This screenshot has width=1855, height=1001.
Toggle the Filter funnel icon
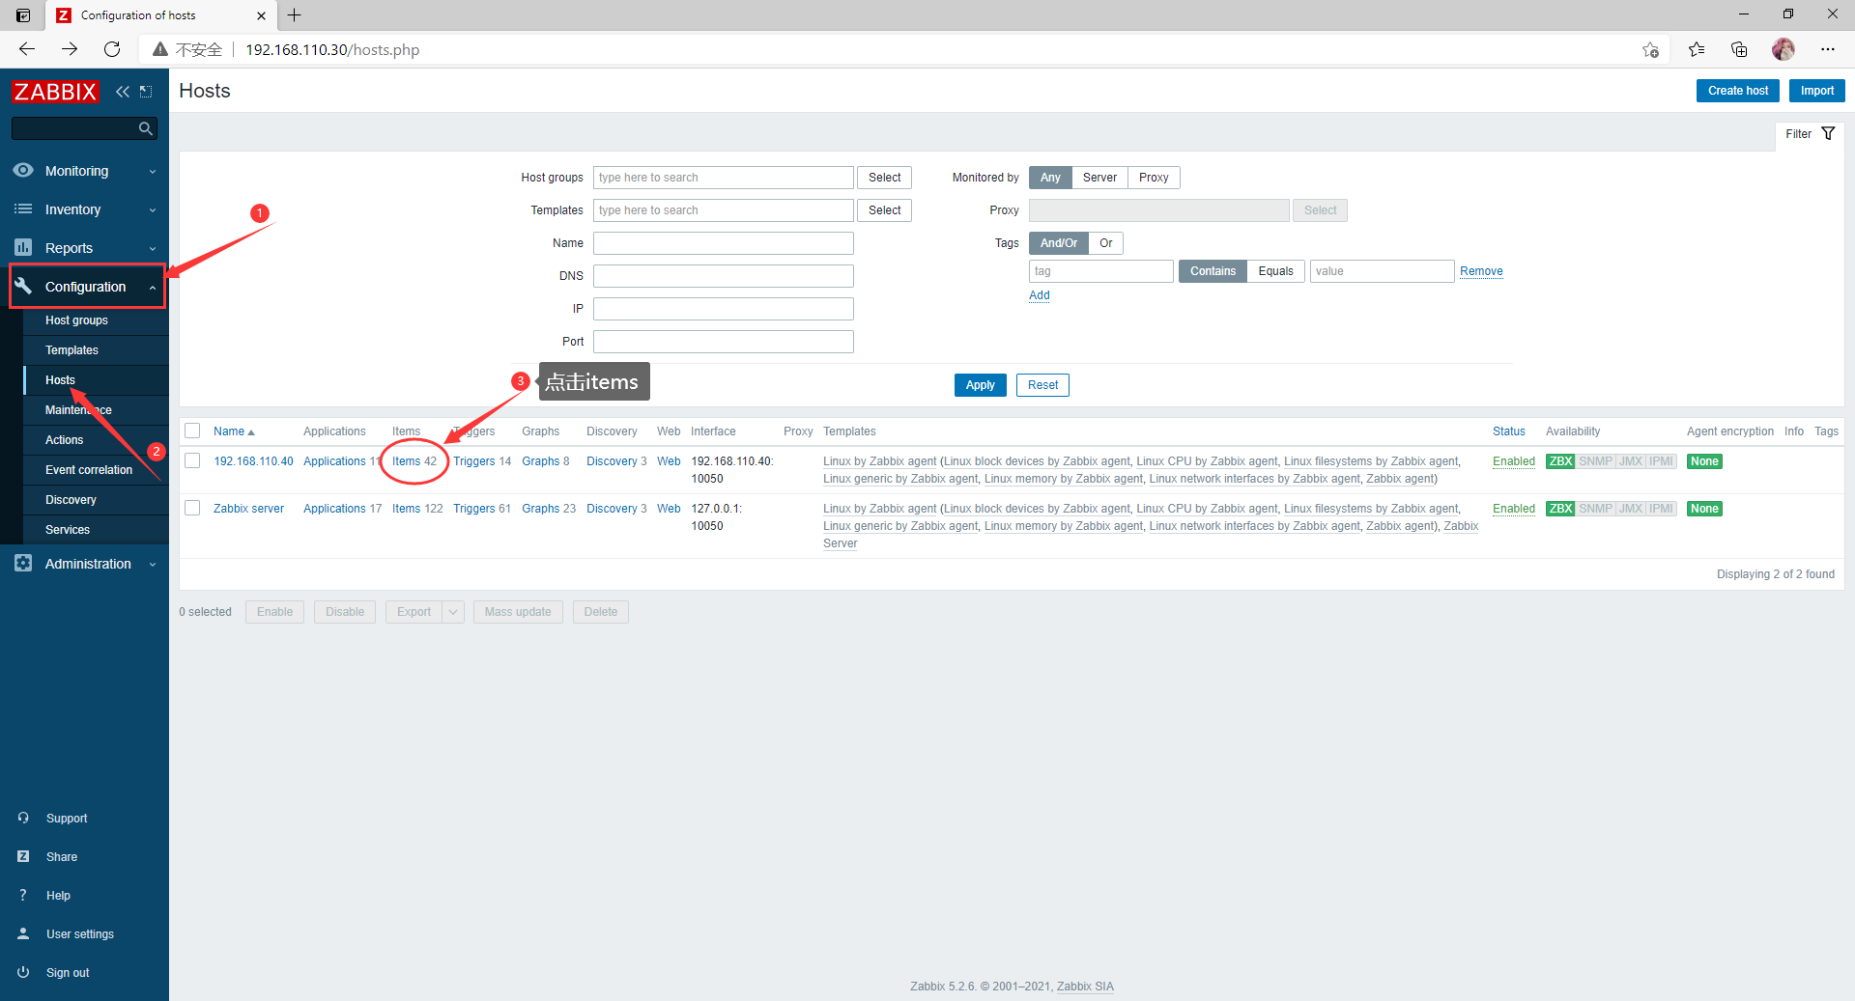point(1828,133)
